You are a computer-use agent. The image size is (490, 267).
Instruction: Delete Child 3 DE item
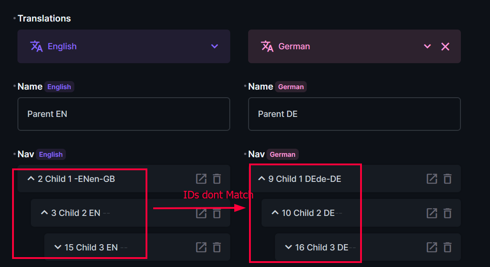447,247
